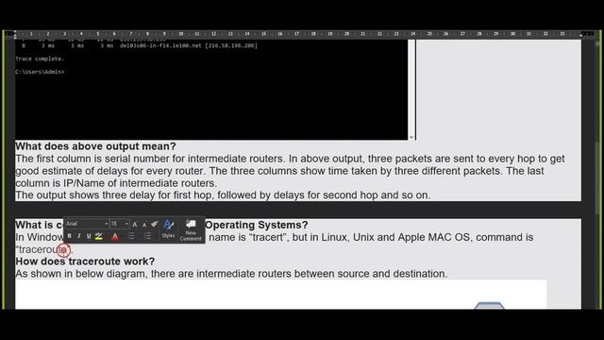This screenshot has height=340, width=604.
Task: Click the "Trace complete." line in the terminal
Action: tap(40, 59)
